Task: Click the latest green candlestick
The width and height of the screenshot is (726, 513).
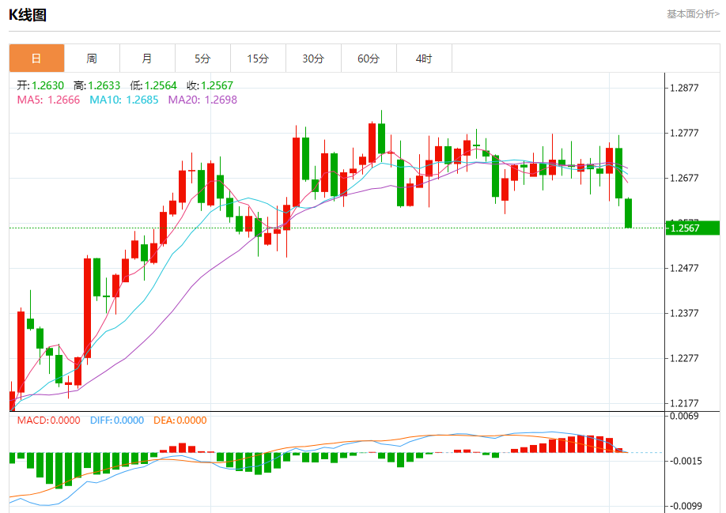Action: (x=628, y=213)
